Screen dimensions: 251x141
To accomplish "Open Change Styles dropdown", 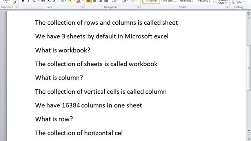I will pyautogui.click(x=223, y=2).
